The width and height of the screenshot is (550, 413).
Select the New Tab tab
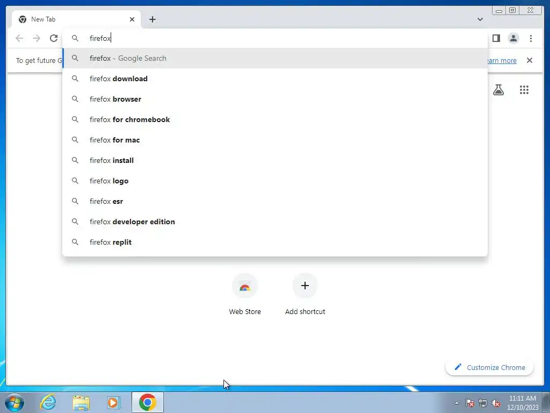(x=76, y=19)
